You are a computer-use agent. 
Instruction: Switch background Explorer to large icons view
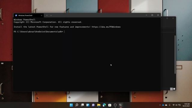[174, 89]
